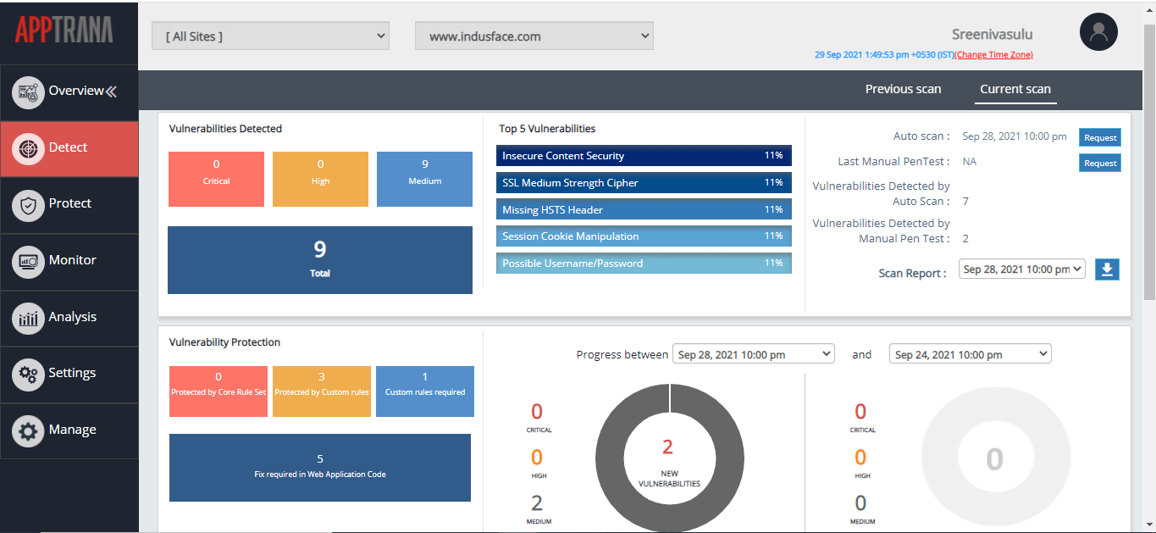Click the Session Cookie Manipulation bar
The width and height of the screenshot is (1156, 533).
[644, 236]
